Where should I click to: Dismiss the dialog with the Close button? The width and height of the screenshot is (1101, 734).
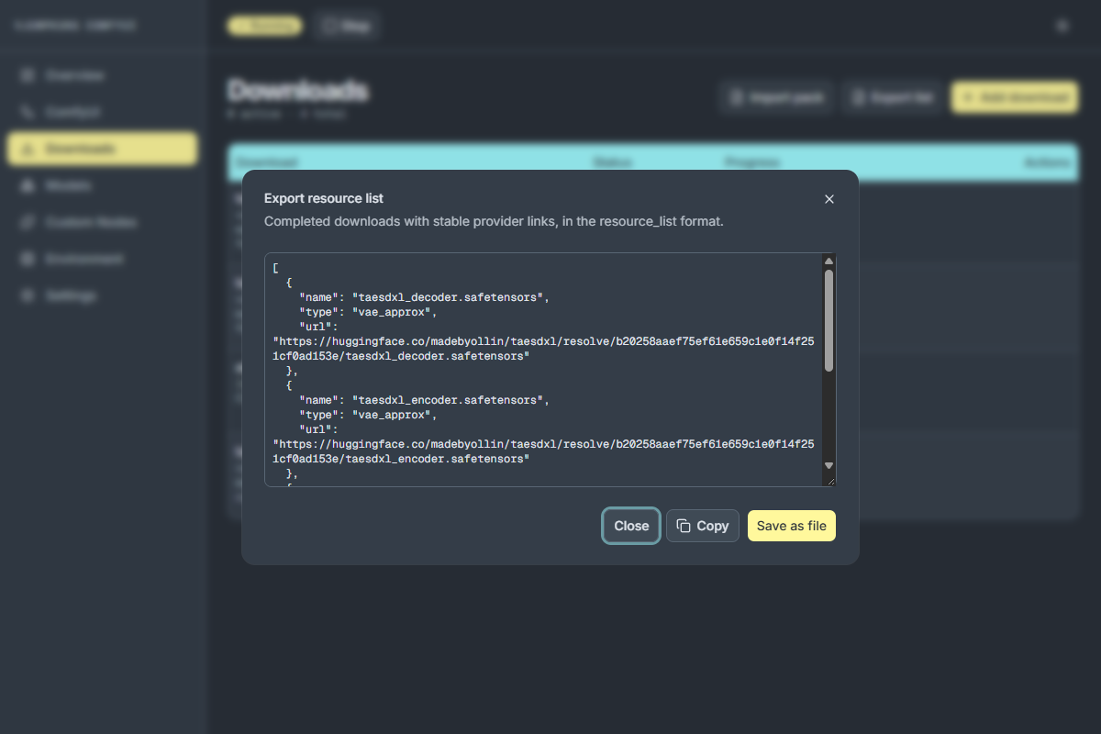click(x=631, y=526)
